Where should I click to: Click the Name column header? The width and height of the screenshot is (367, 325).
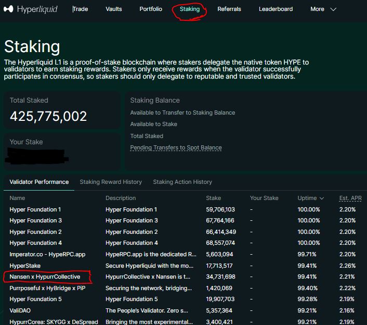click(x=17, y=198)
